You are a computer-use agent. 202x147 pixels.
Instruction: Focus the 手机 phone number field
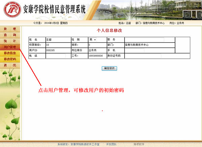pyautogui.click(x=134, y=50)
